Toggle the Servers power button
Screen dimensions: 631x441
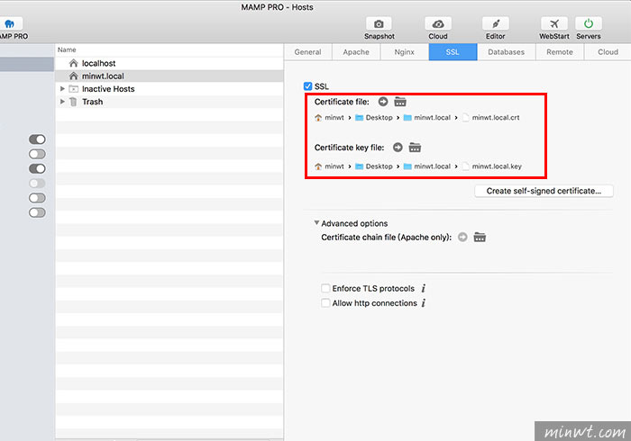(x=589, y=24)
